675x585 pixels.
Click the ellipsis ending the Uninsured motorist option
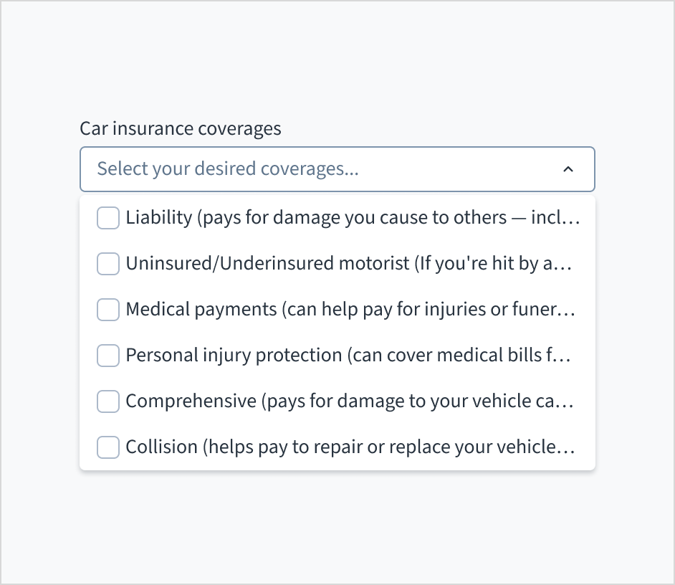click(565, 265)
